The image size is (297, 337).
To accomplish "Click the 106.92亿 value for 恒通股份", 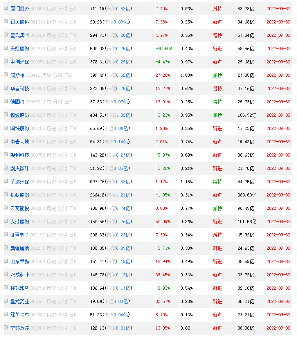I will tap(247, 115).
